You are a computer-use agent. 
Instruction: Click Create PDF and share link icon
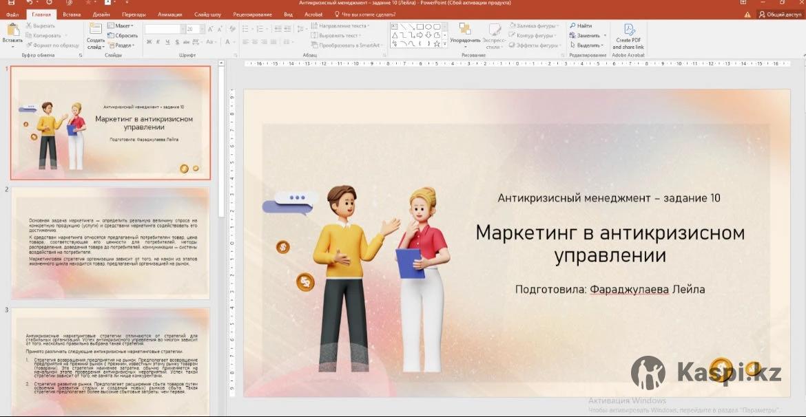click(x=628, y=30)
